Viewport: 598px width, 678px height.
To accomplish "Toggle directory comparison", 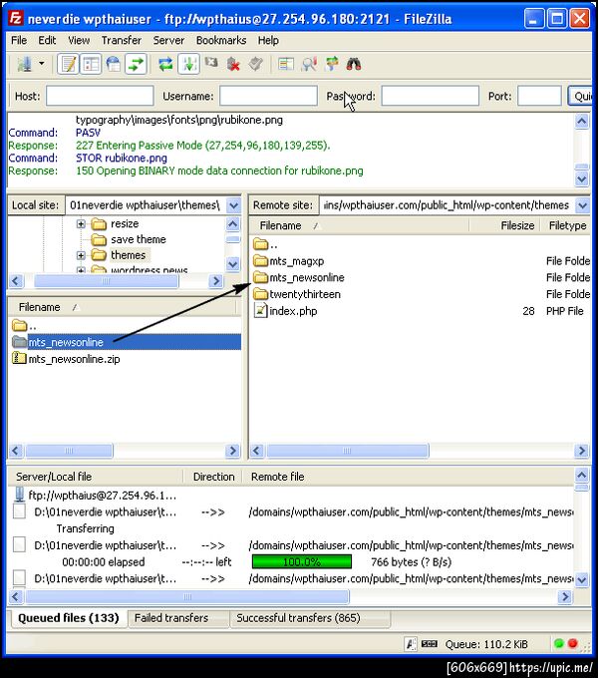I will (x=309, y=65).
